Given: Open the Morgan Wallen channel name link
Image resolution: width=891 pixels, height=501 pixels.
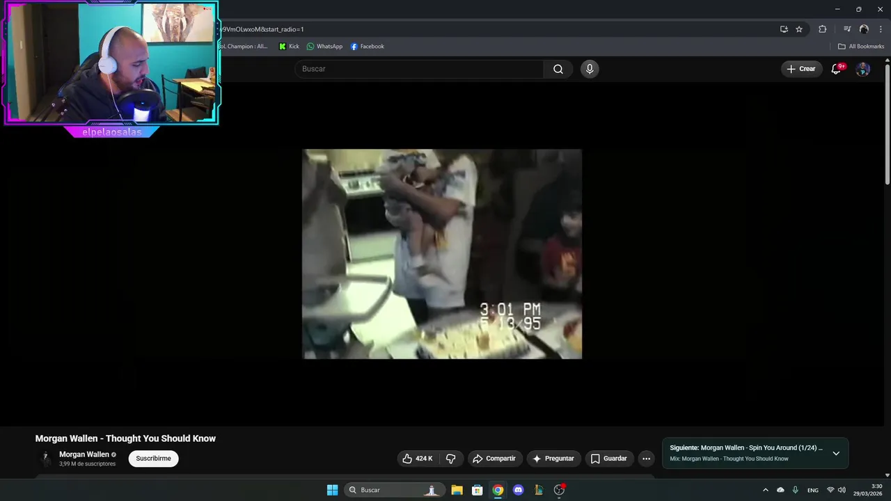Looking at the screenshot, I should coord(84,454).
